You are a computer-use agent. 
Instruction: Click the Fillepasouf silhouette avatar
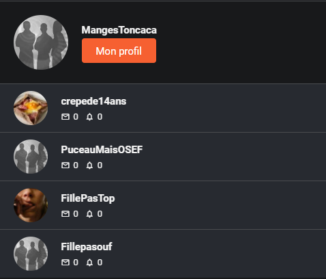(x=31, y=254)
